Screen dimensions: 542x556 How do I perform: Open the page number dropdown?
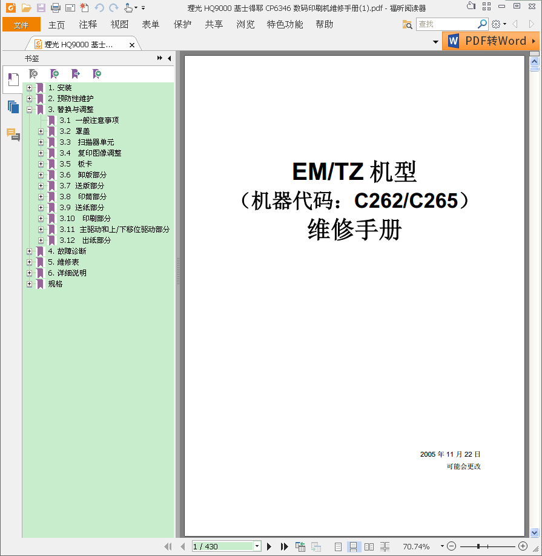(257, 546)
